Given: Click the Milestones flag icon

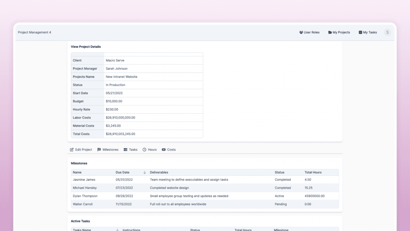Looking at the screenshot, I should pyautogui.click(x=99, y=150).
